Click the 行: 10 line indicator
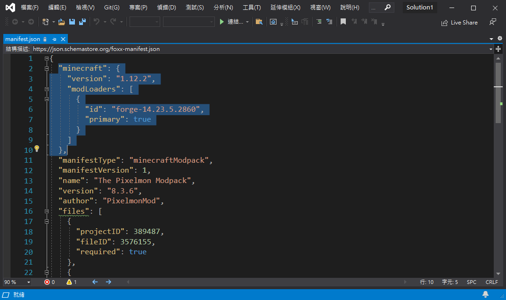The height and width of the screenshot is (300, 506). (427, 282)
